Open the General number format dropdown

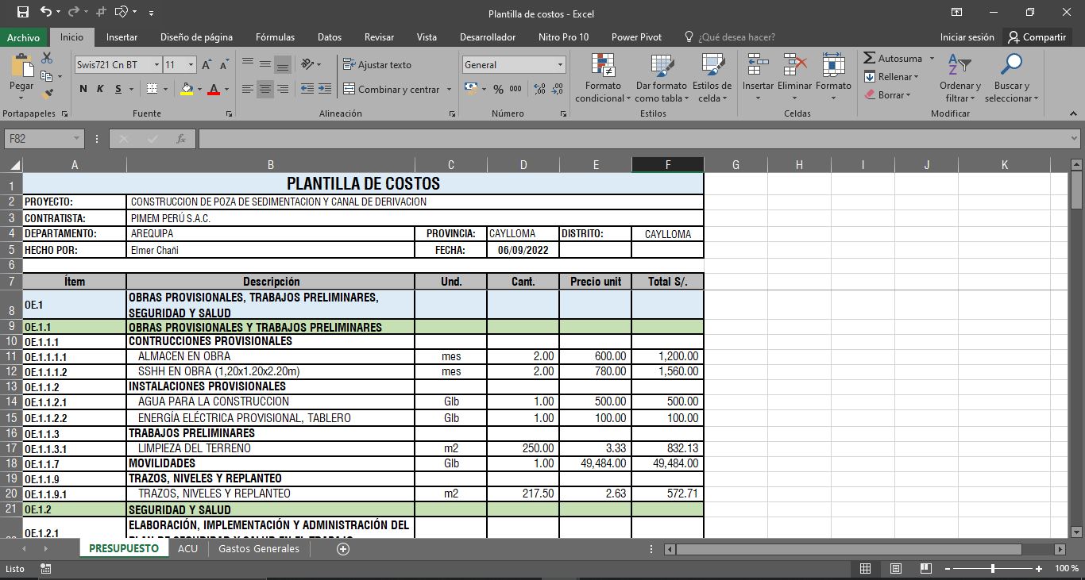click(x=561, y=64)
